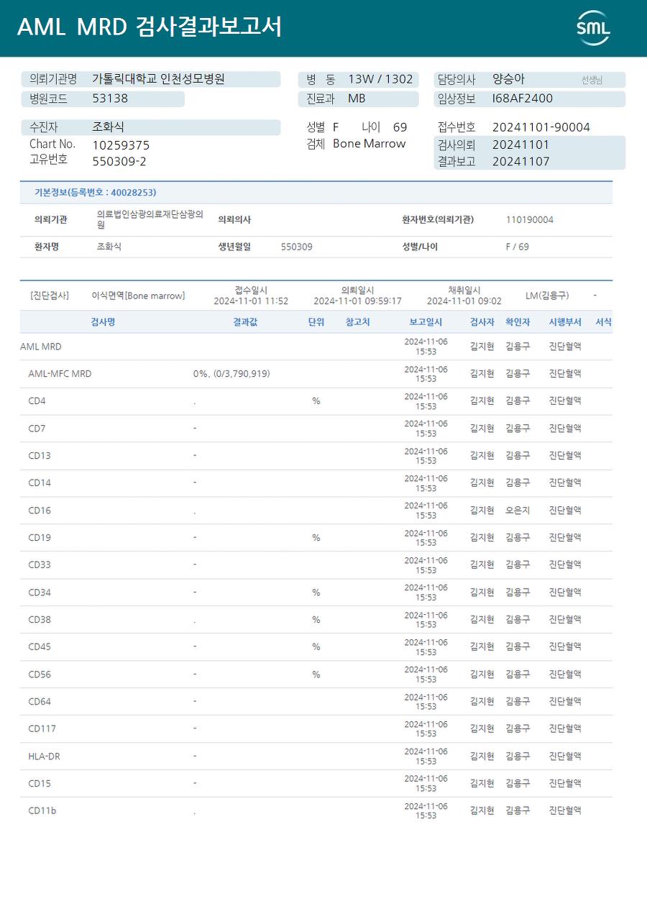Click hospital code value 53138
647x914 pixels.
(x=110, y=99)
